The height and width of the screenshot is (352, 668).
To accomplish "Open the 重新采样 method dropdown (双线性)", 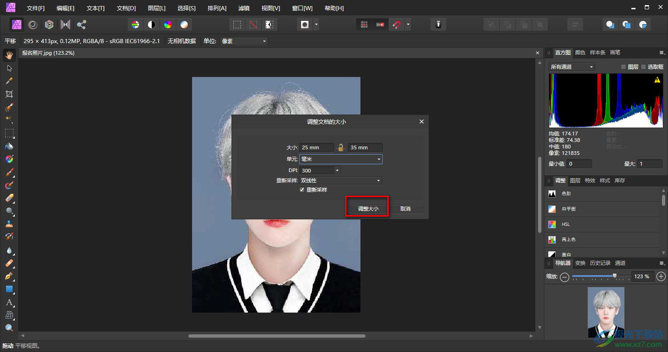I will [340, 180].
